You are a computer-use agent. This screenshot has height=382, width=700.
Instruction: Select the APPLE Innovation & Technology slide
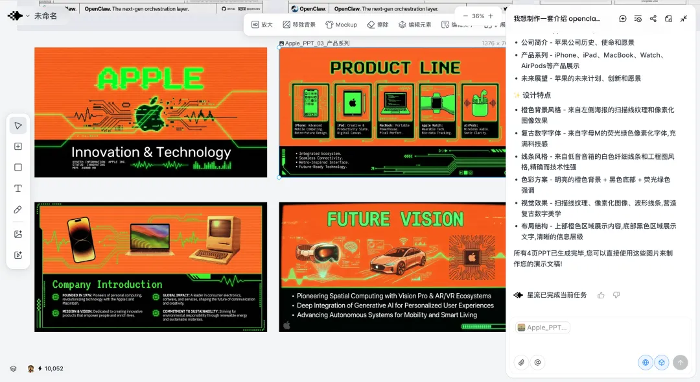click(151, 112)
